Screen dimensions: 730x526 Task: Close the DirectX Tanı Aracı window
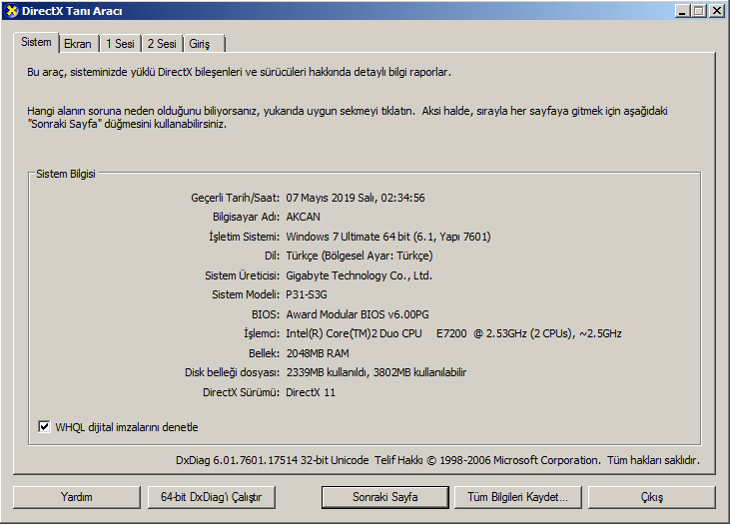tap(716, 11)
